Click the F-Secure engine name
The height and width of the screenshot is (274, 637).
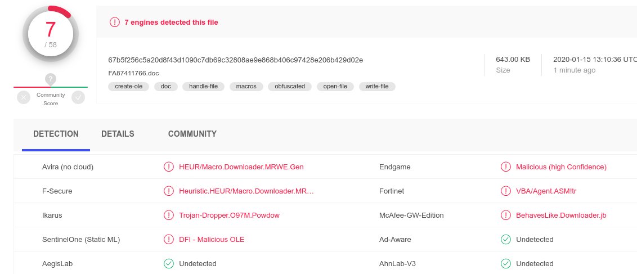pos(57,191)
